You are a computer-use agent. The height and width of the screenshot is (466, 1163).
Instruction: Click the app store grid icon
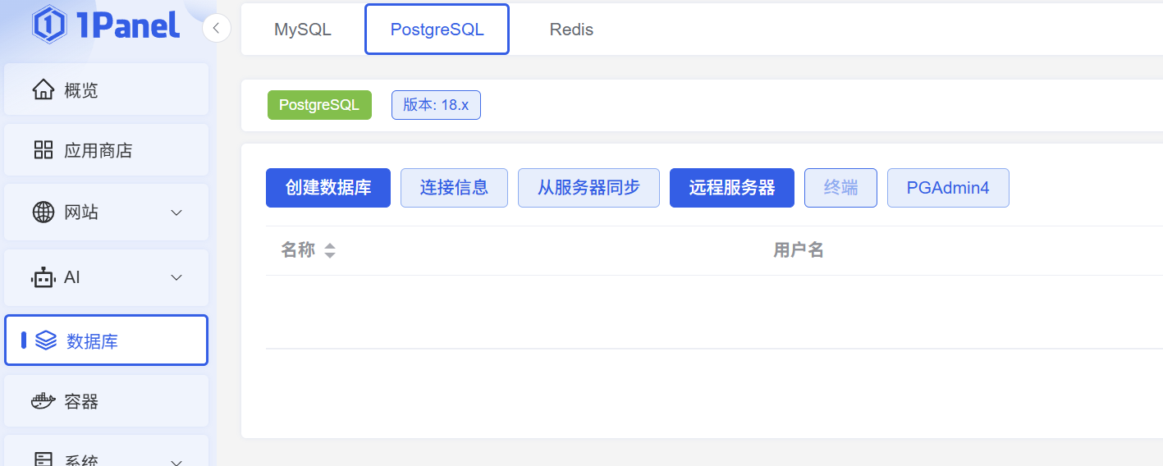(x=43, y=150)
